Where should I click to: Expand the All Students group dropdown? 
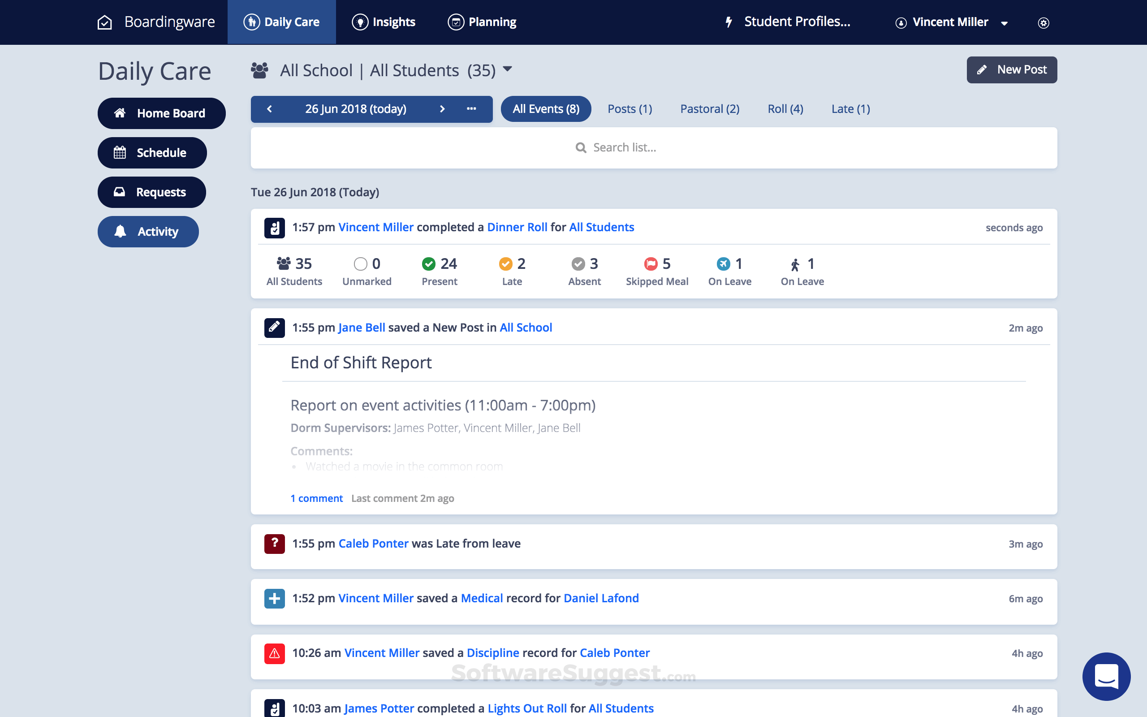coord(507,69)
